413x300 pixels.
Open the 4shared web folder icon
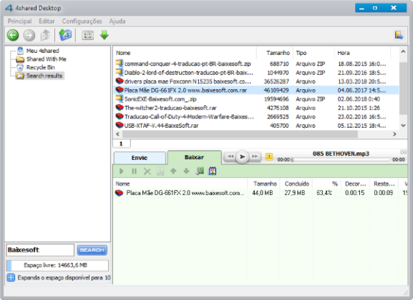point(65,35)
